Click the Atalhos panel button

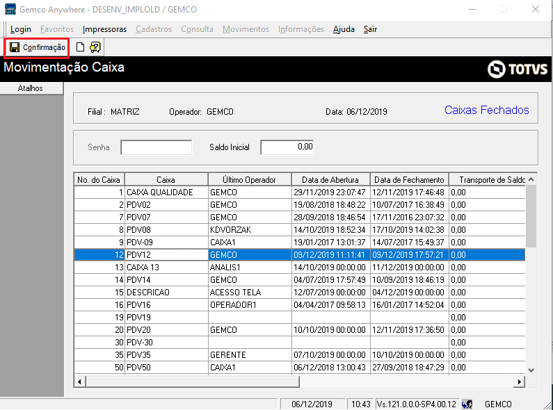[x=31, y=88]
